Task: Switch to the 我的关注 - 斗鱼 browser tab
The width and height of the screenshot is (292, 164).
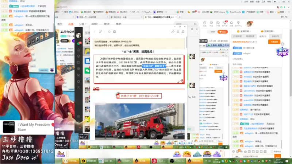Action: pyautogui.click(x=126, y=17)
